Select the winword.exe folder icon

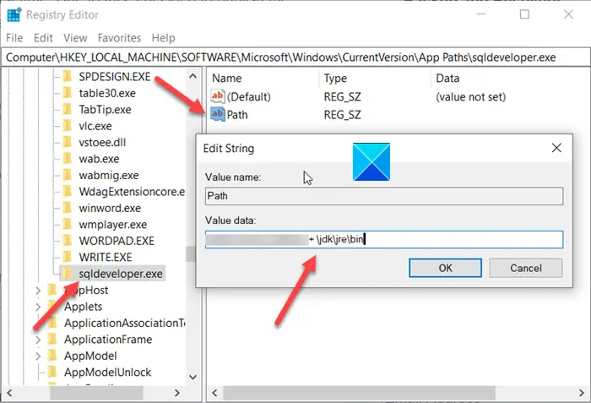click(x=68, y=208)
